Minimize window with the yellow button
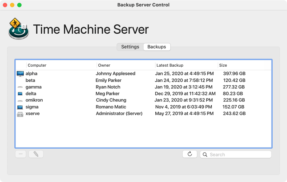 (12, 5)
